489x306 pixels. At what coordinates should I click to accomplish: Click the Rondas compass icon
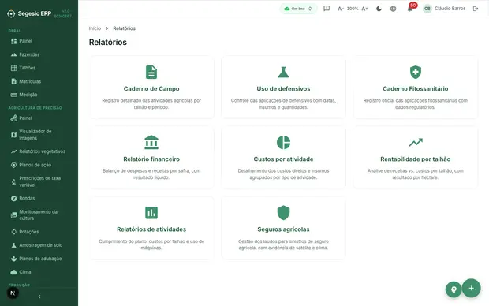(x=13, y=199)
